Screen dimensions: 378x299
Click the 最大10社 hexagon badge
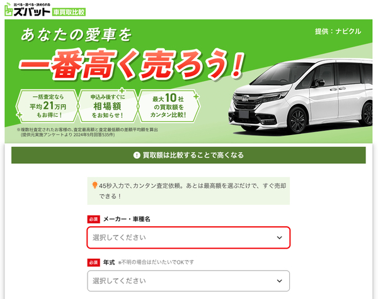pyautogui.click(x=168, y=106)
